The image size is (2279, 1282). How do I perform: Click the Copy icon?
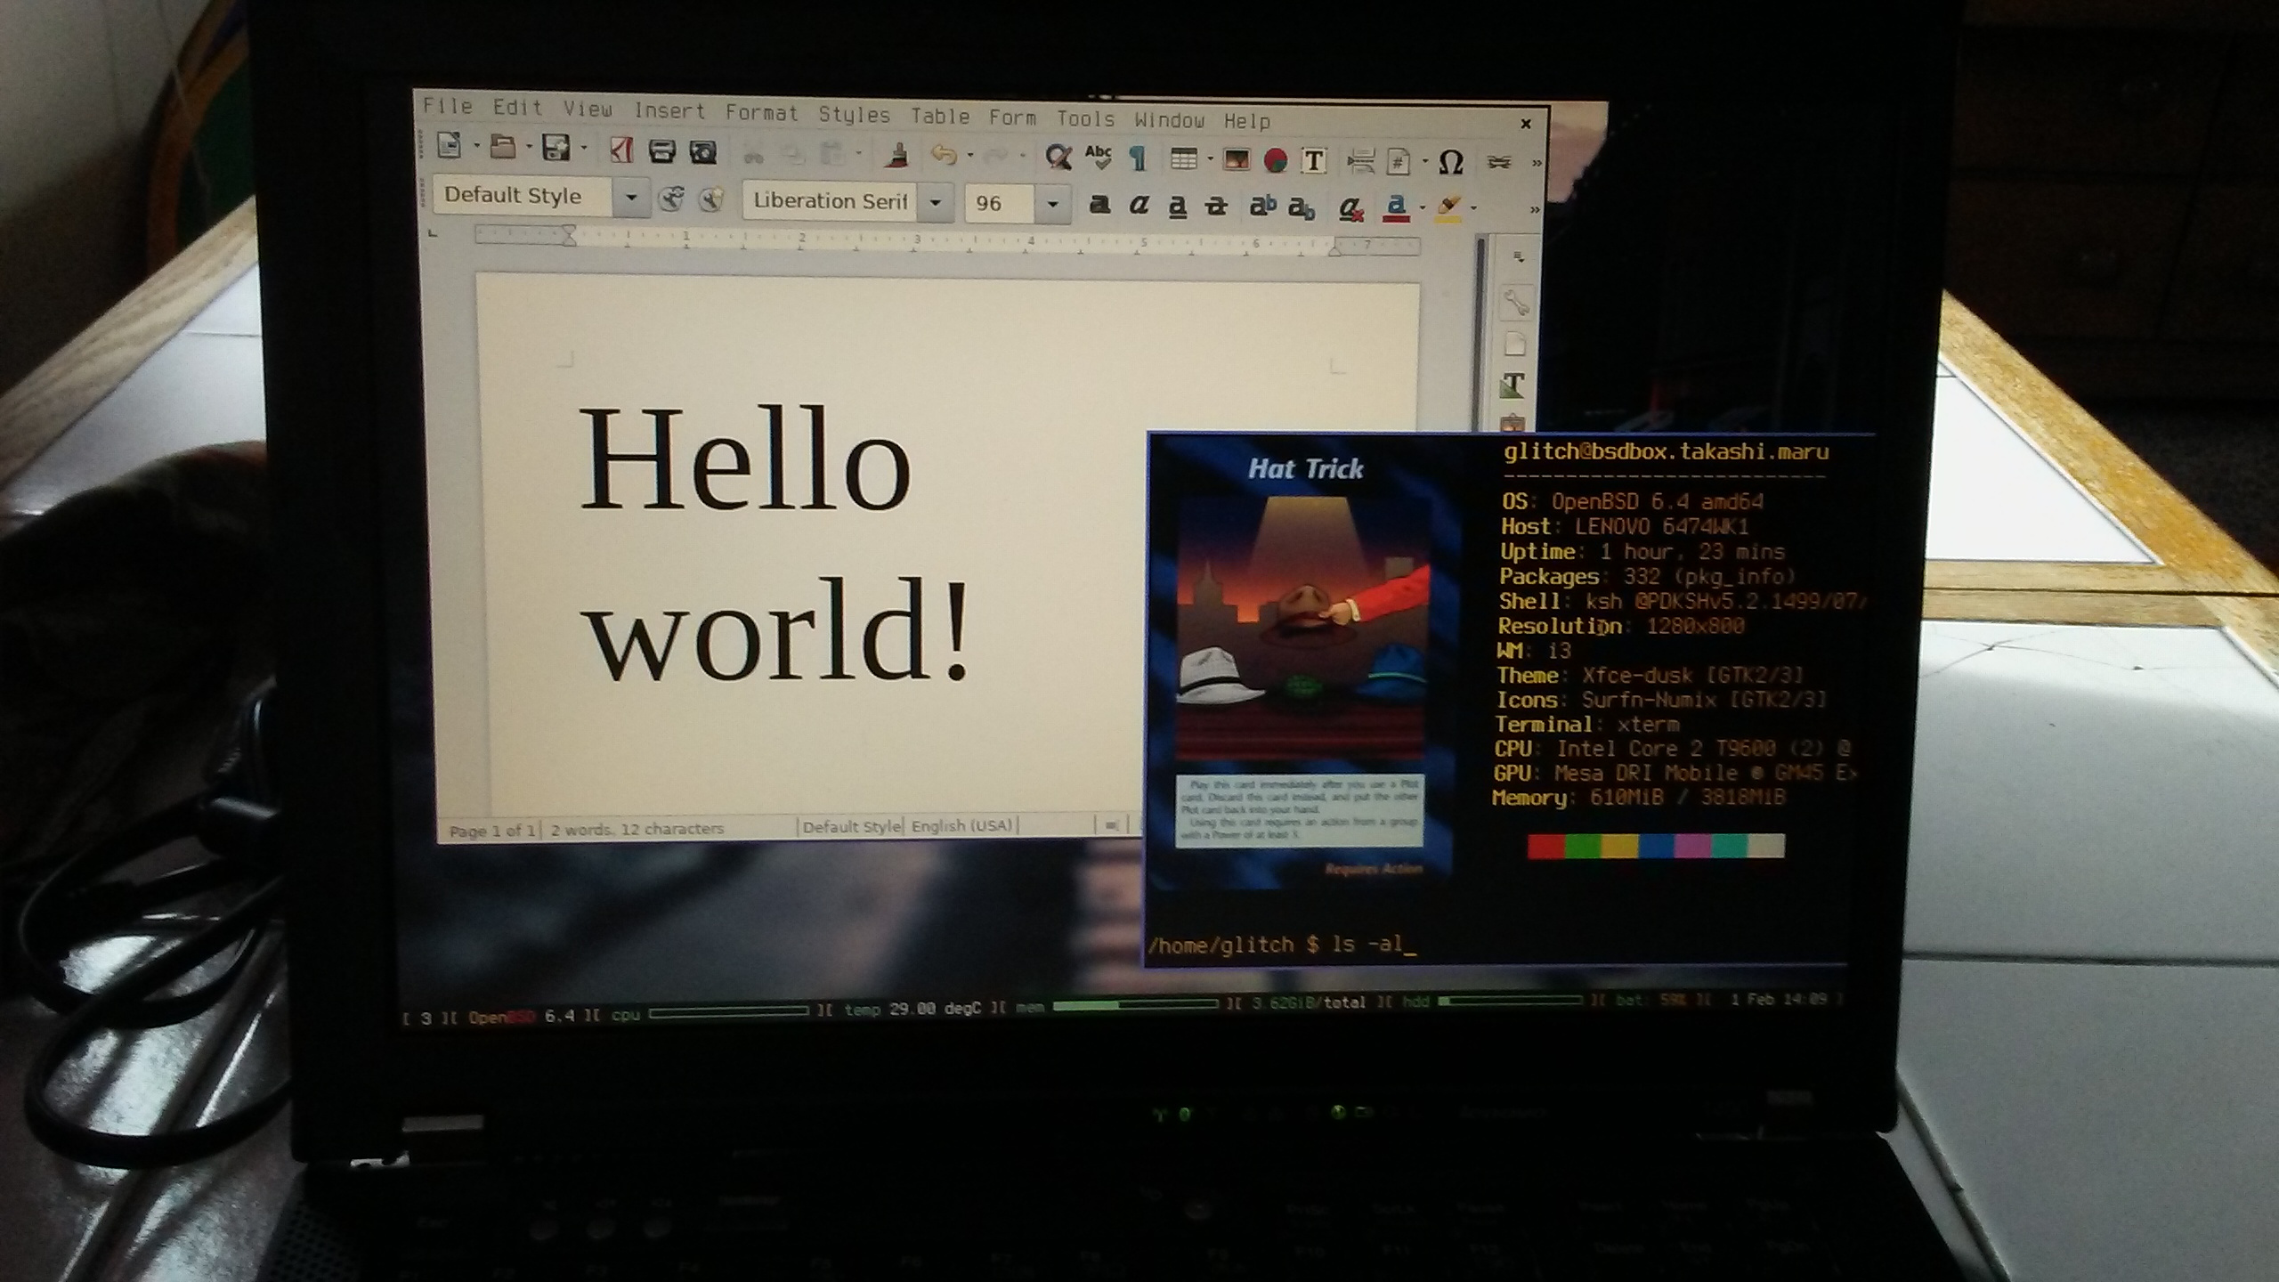tap(793, 156)
